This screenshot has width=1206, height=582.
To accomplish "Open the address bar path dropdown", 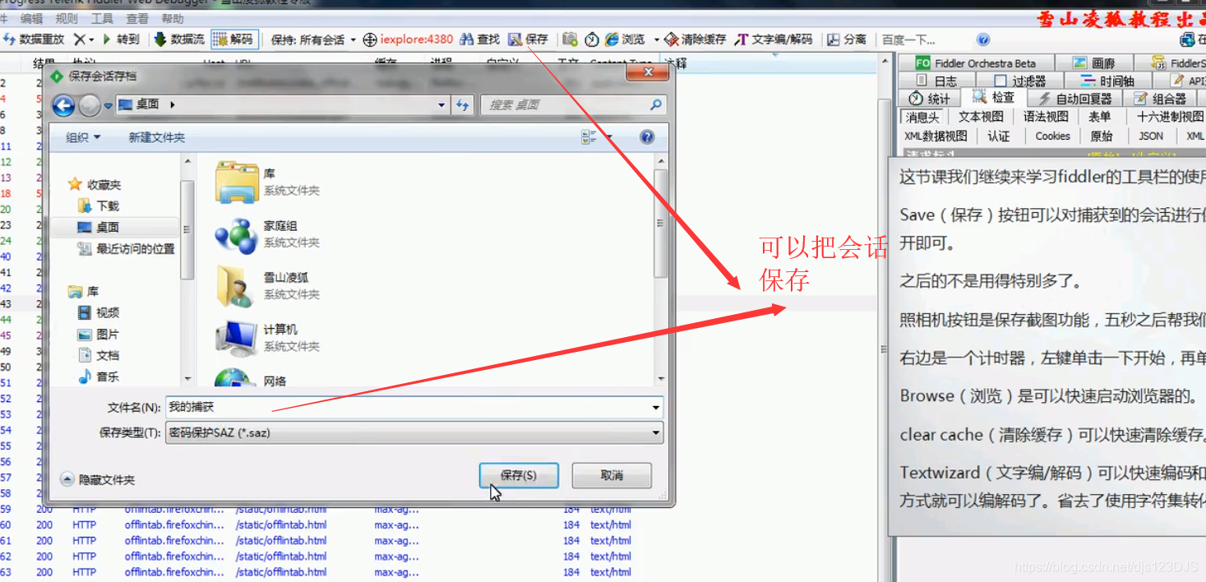I will [441, 105].
